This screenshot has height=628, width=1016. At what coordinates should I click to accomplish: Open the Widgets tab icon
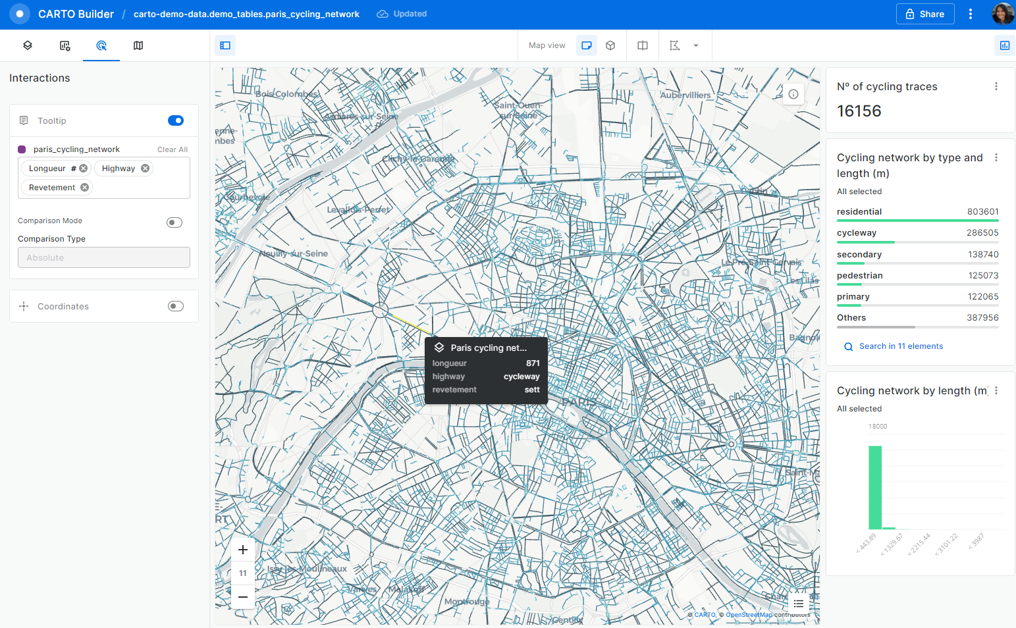click(65, 45)
